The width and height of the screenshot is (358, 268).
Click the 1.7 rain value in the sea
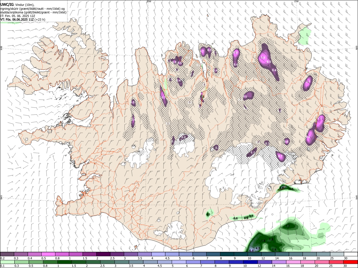click(x=288, y=226)
